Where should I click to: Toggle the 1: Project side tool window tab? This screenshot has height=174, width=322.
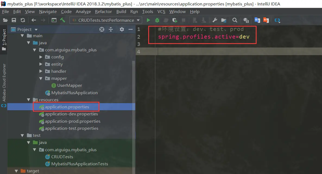click(x=4, y=40)
